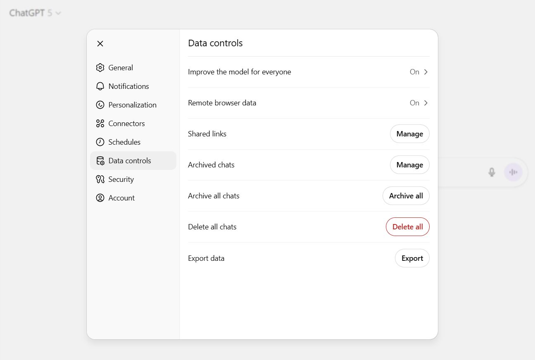Click the Security icon in the sidebar
The height and width of the screenshot is (360, 535).
tap(100, 179)
